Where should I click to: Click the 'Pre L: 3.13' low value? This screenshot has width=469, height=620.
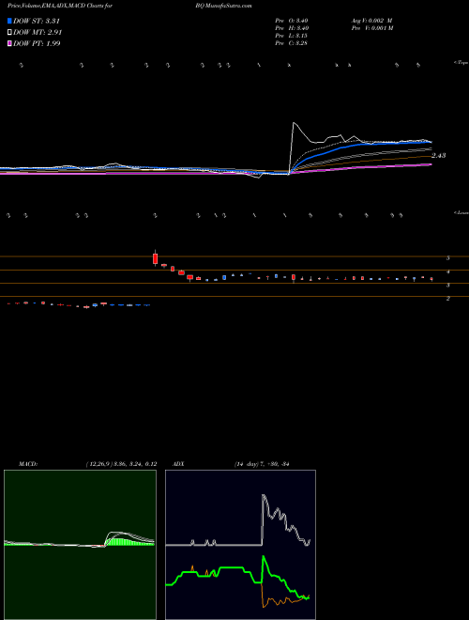291,36
